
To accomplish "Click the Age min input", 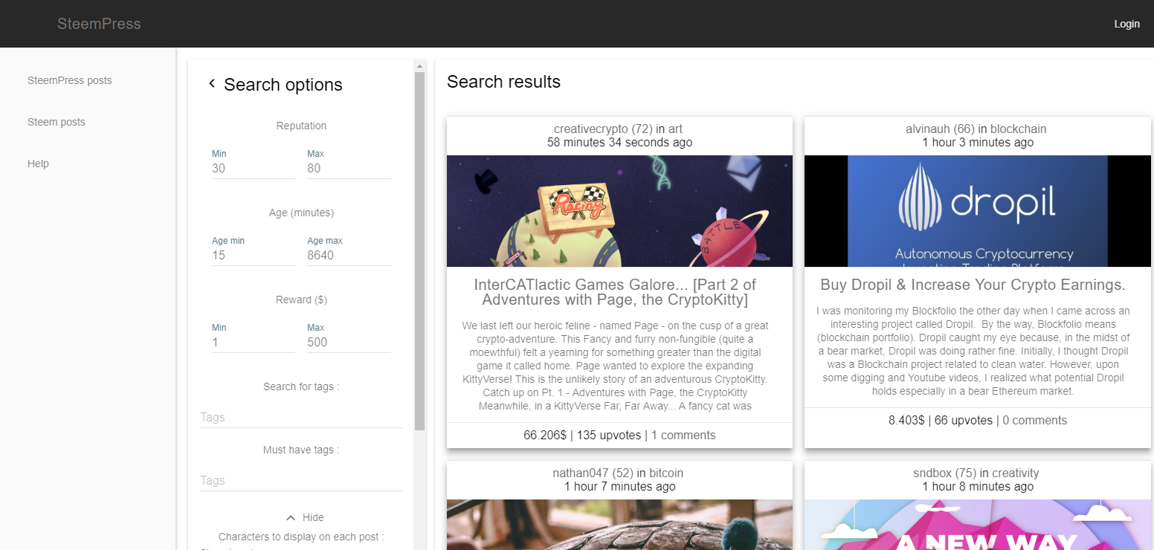I will click(x=254, y=256).
